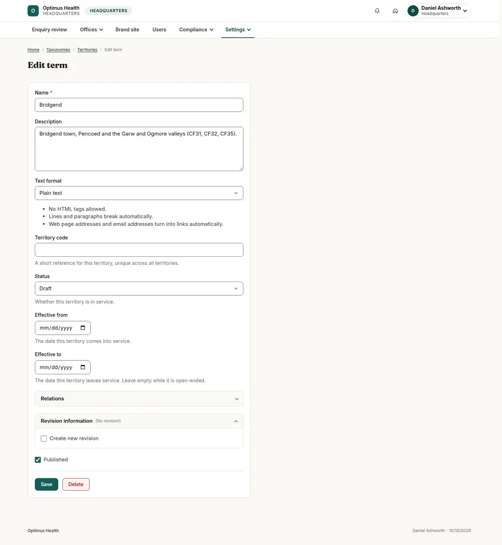Go to Territories breadcrumb link
Image resolution: width=502 pixels, height=545 pixels.
coord(87,50)
